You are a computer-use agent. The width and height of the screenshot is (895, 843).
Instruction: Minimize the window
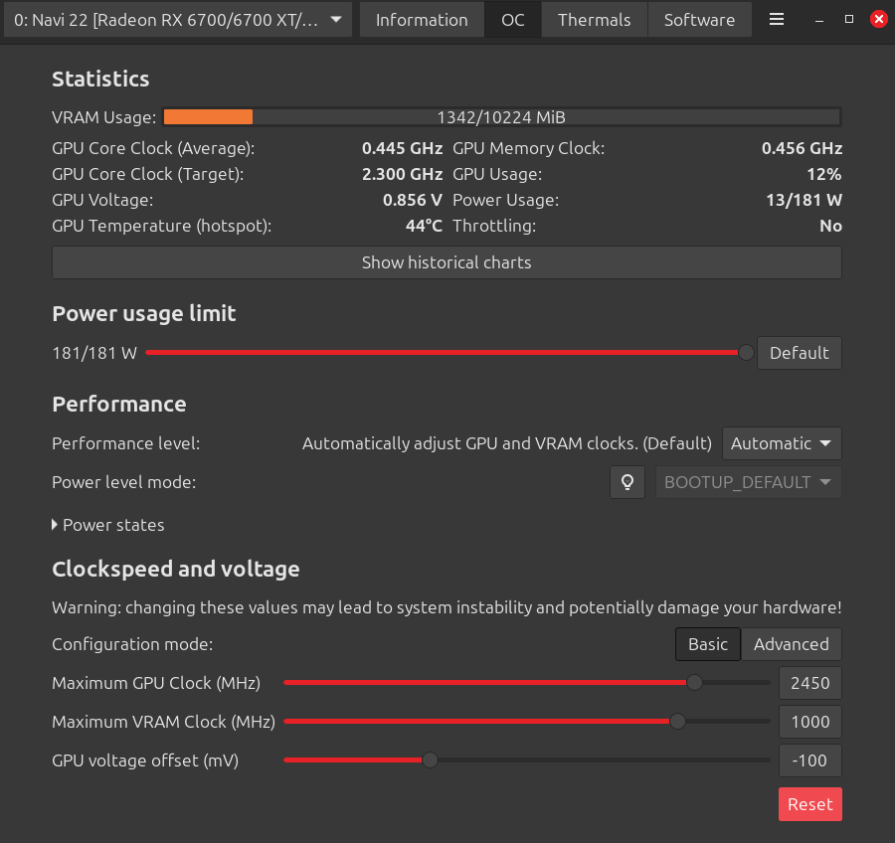[x=819, y=20]
